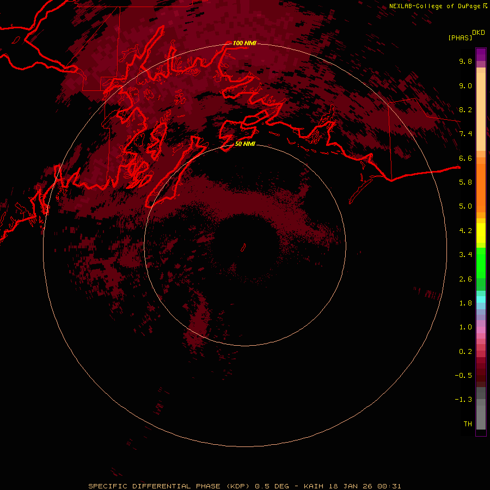Screen dimensions: 490x490
Task: Click the 9.8 value on the color scale
Action: (465, 61)
